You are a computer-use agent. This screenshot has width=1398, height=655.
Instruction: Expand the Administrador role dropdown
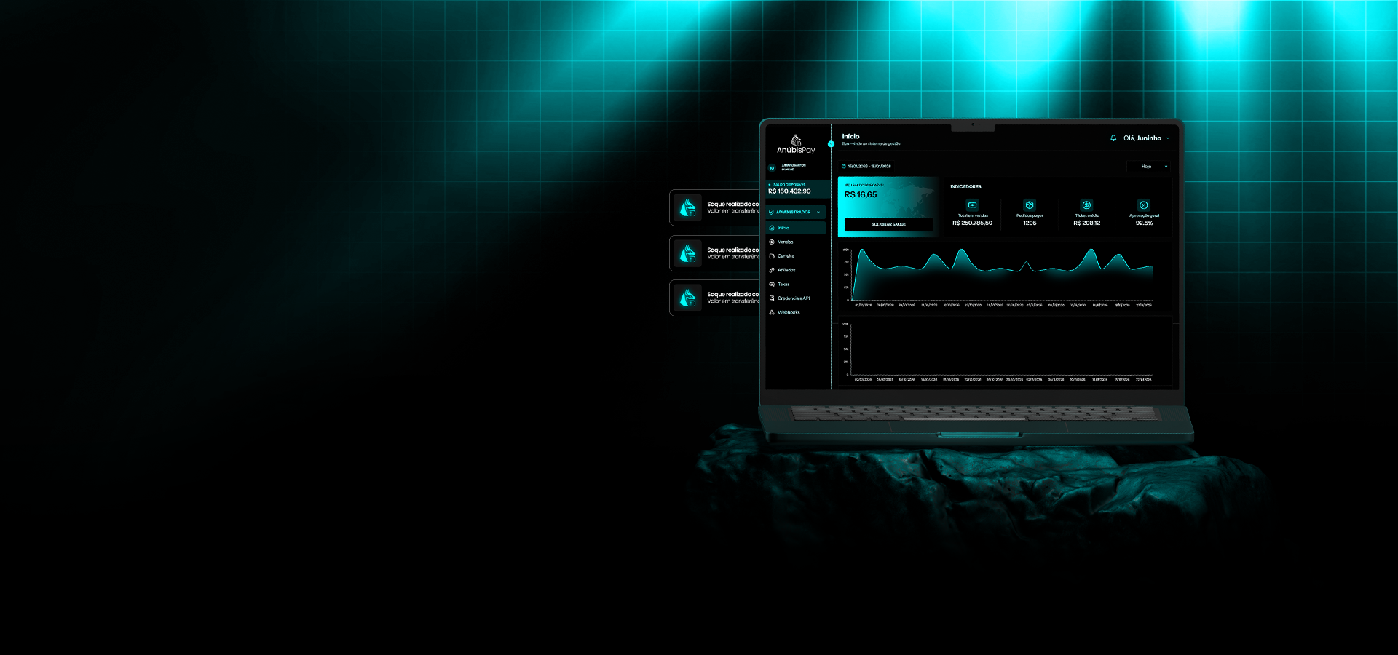point(795,213)
